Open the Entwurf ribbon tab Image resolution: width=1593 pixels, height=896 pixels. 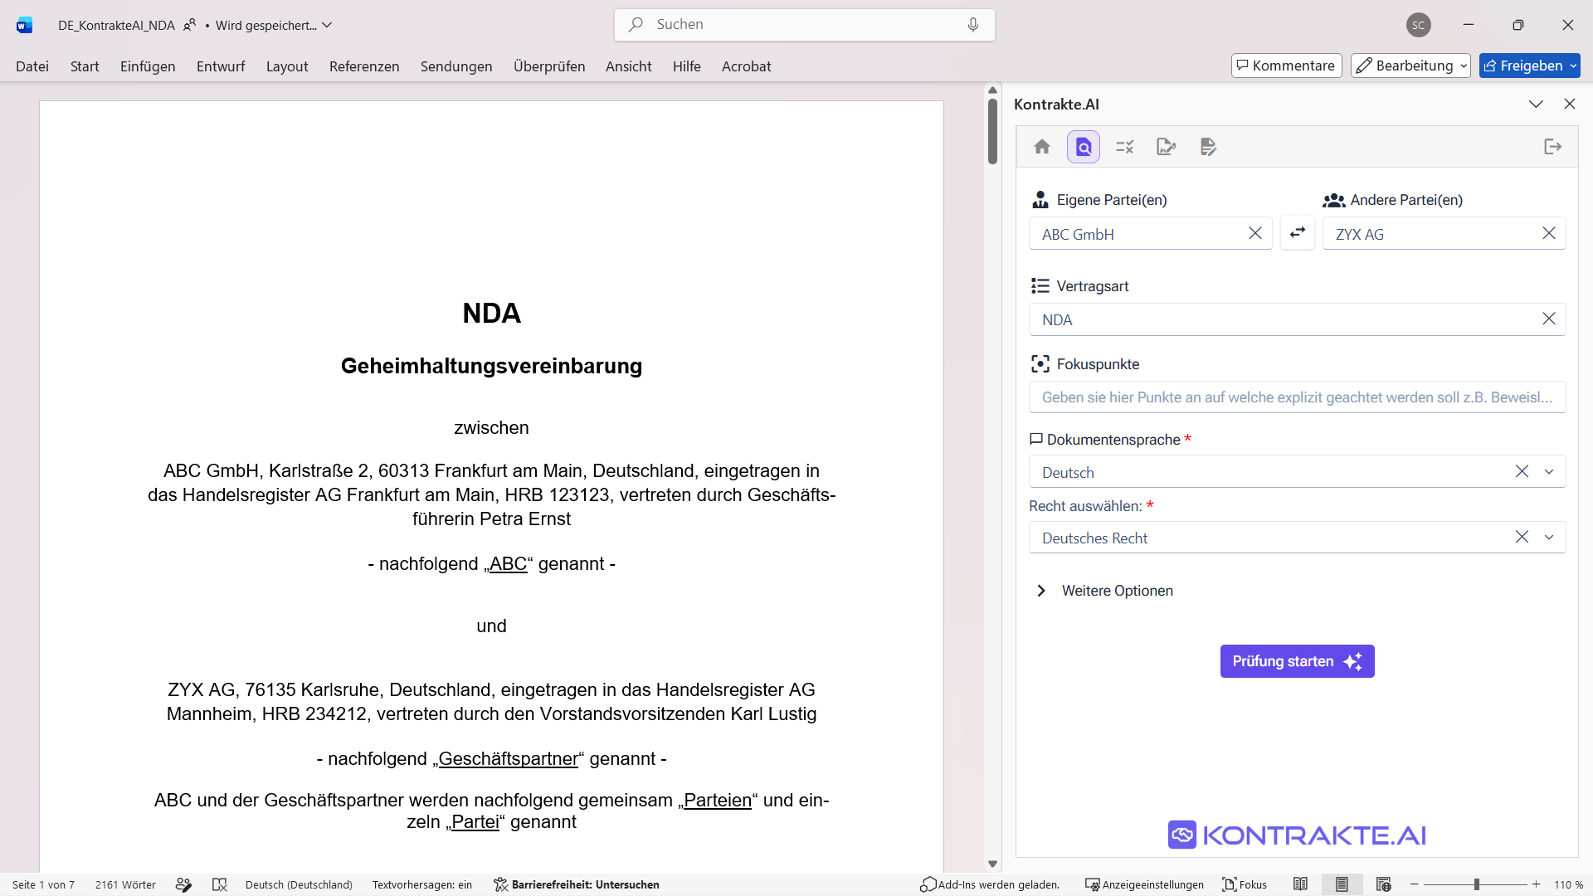(221, 66)
